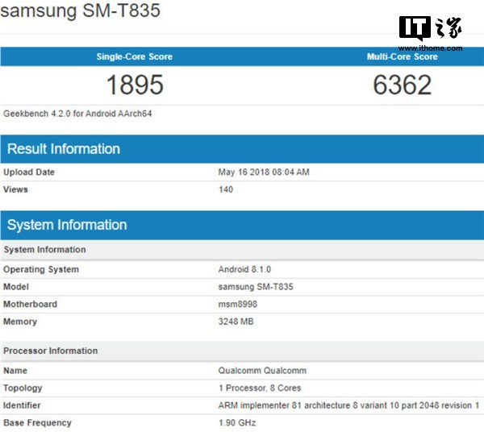
Task: Click the motherboard value 'msm8998'
Action: pos(238,305)
